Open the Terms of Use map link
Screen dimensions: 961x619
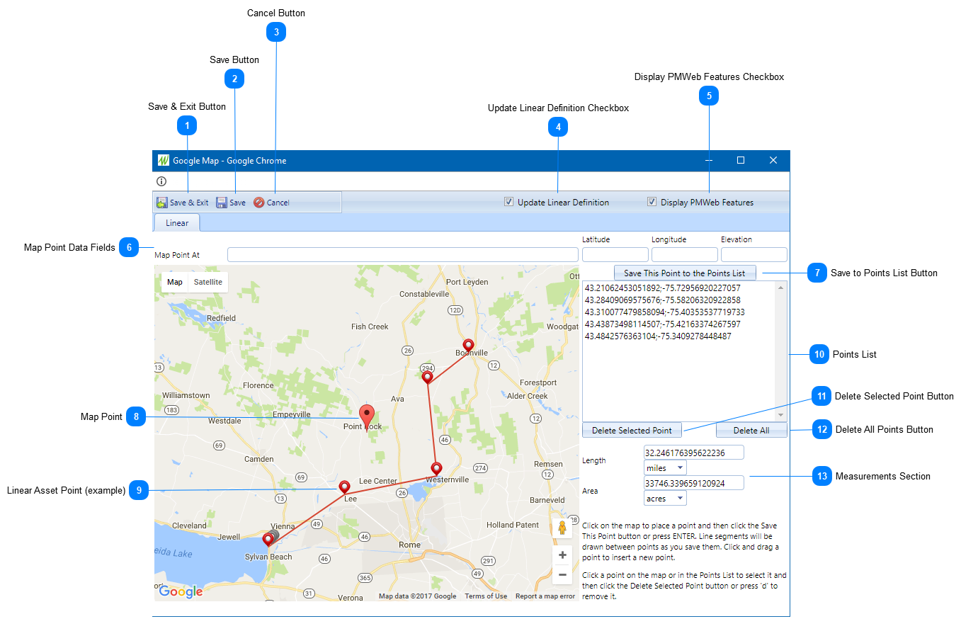point(486,596)
